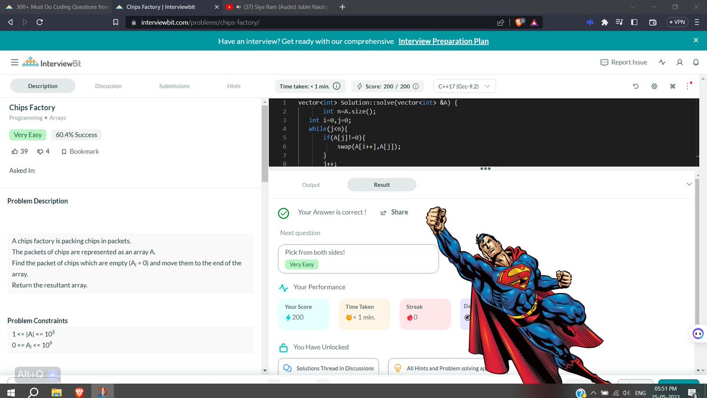Switch to the Discussion tab
Screen dimensions: 707x398
(108, 86)
